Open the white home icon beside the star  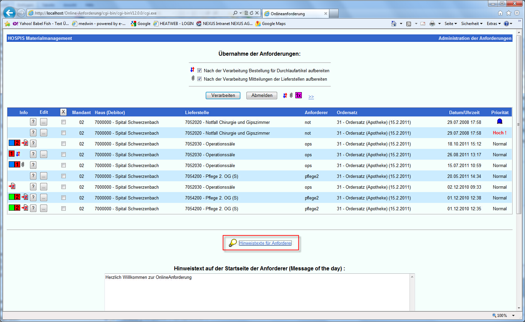tap(500, 13)
